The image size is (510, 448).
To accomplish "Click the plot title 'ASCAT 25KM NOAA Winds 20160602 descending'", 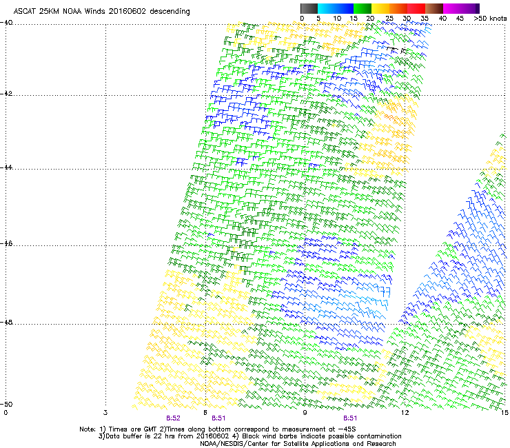I will click(x=102, y=12).
